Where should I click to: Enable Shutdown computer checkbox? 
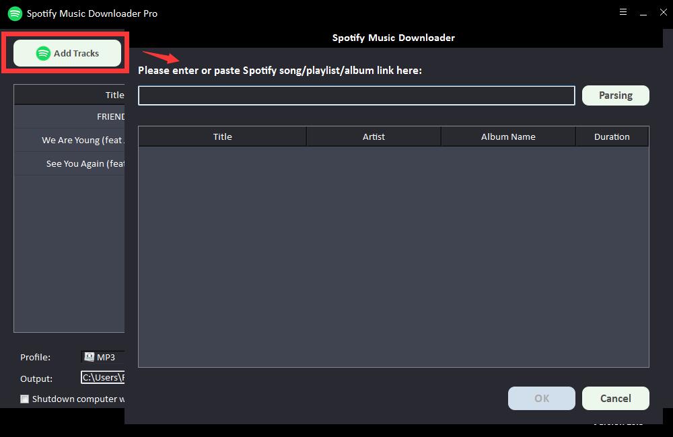tap(25, 399)
